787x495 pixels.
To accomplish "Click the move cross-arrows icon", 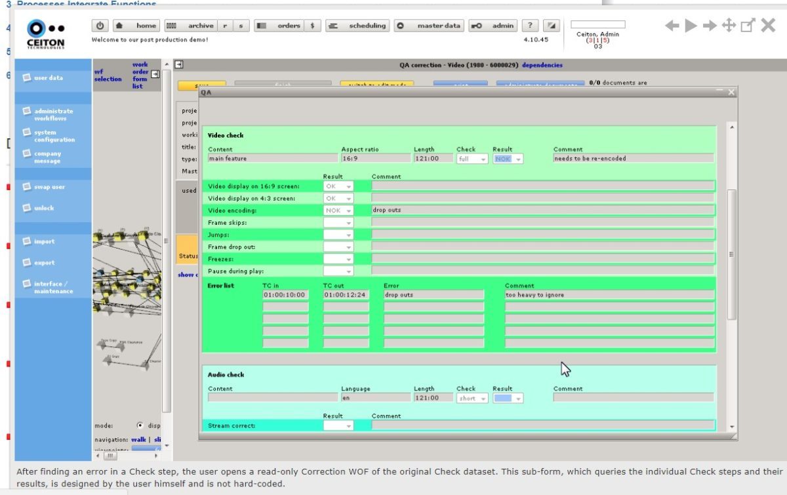I will pos(729,26).
